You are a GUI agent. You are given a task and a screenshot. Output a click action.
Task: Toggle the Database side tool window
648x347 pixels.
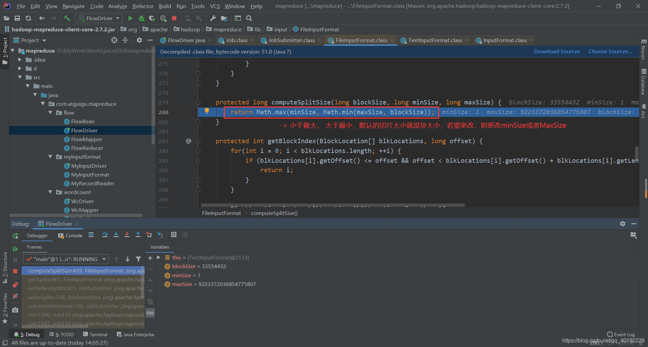coord(644,82)
